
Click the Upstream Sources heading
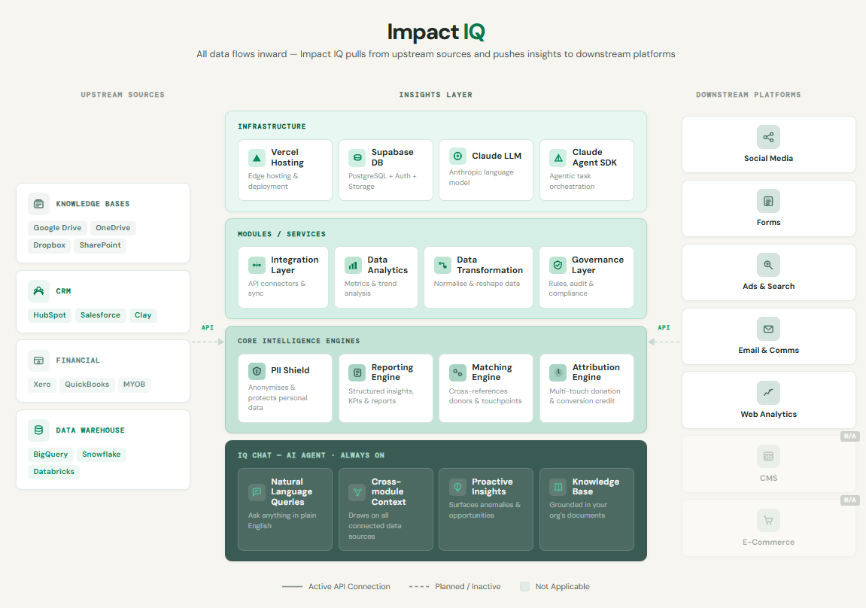tap(123, 95)
